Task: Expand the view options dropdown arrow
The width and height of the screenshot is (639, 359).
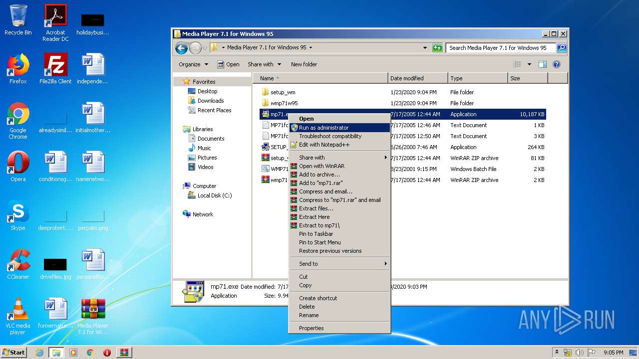Action: pos(529,64)
